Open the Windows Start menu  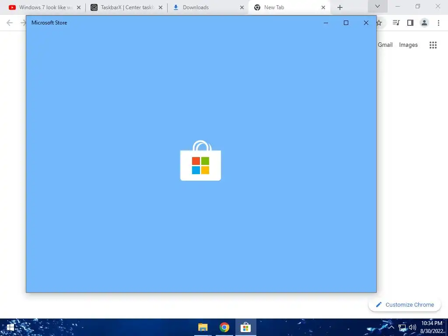click(10, 327)
